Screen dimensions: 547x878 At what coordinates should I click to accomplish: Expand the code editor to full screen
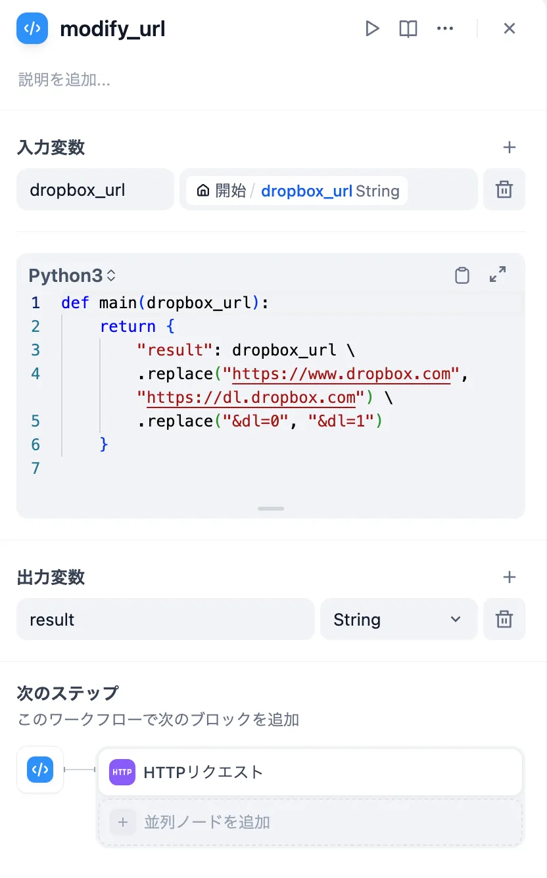(x=498, y=274)
